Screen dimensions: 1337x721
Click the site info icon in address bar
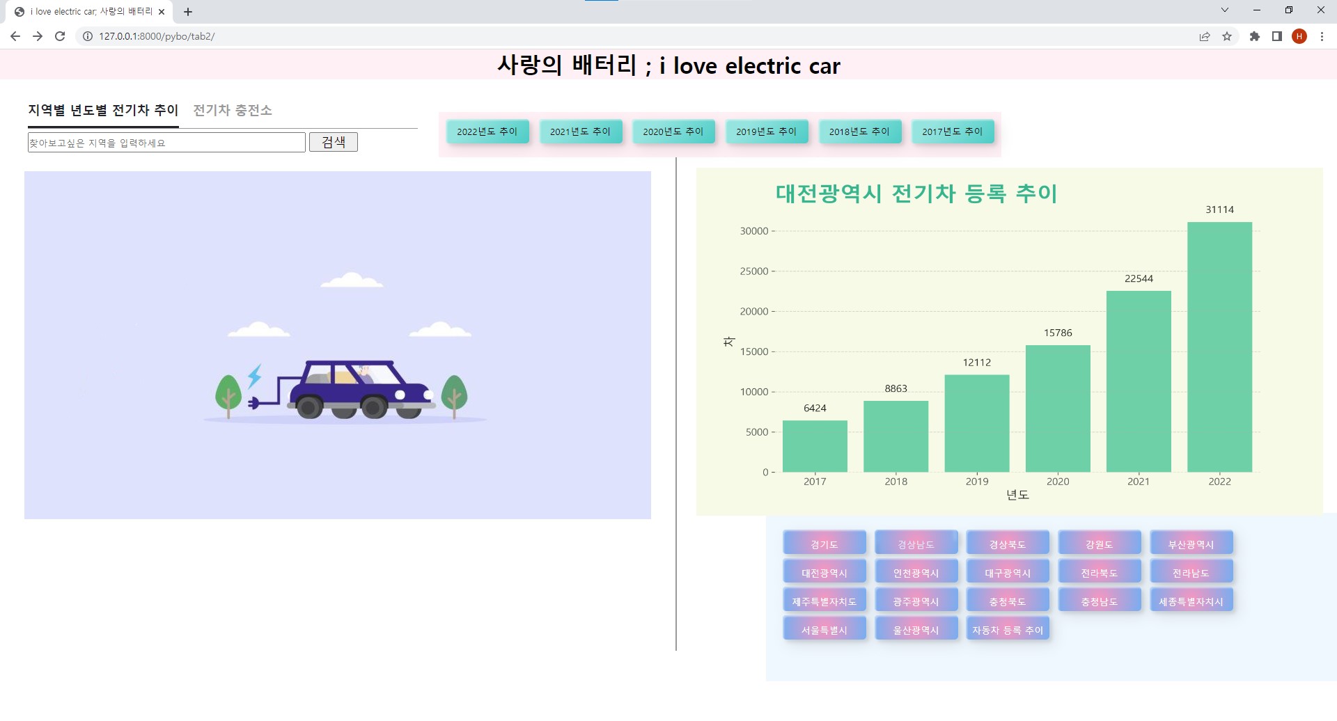tap(86, 36)
